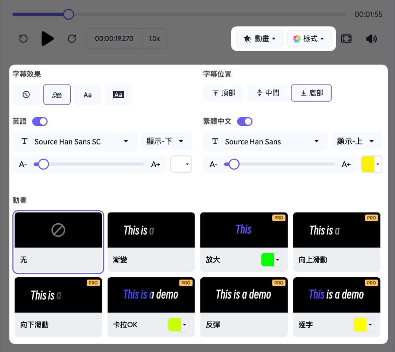Screen dimensions: 395x352
Task: Change the 1.0x playback speed
Action: tap(154, 39)
